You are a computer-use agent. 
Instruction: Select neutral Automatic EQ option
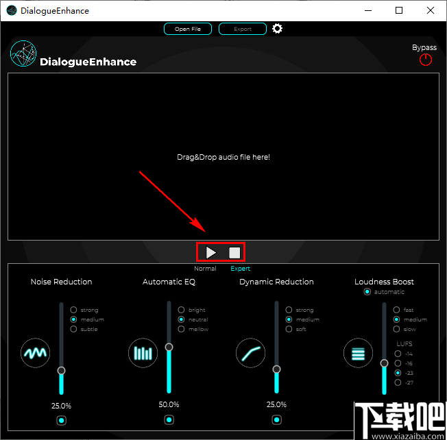click(181, 319)
